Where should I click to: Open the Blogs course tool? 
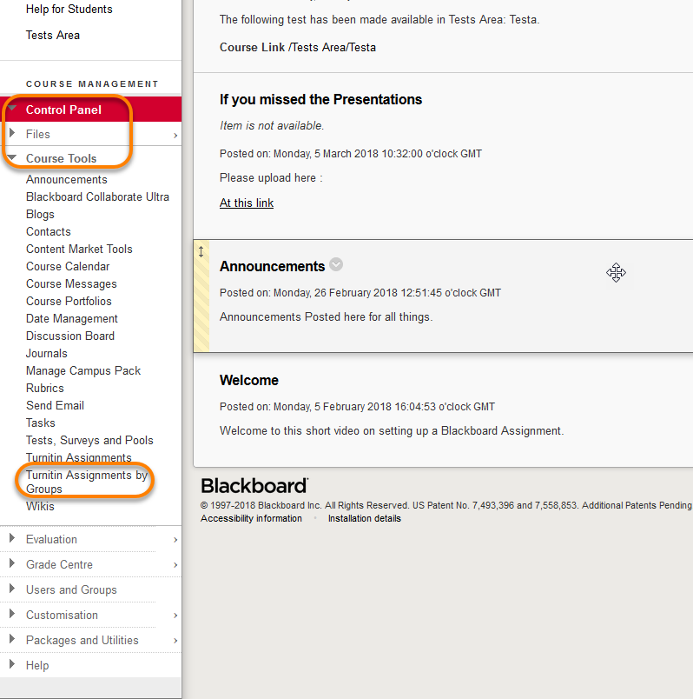(x=40, y=215)
